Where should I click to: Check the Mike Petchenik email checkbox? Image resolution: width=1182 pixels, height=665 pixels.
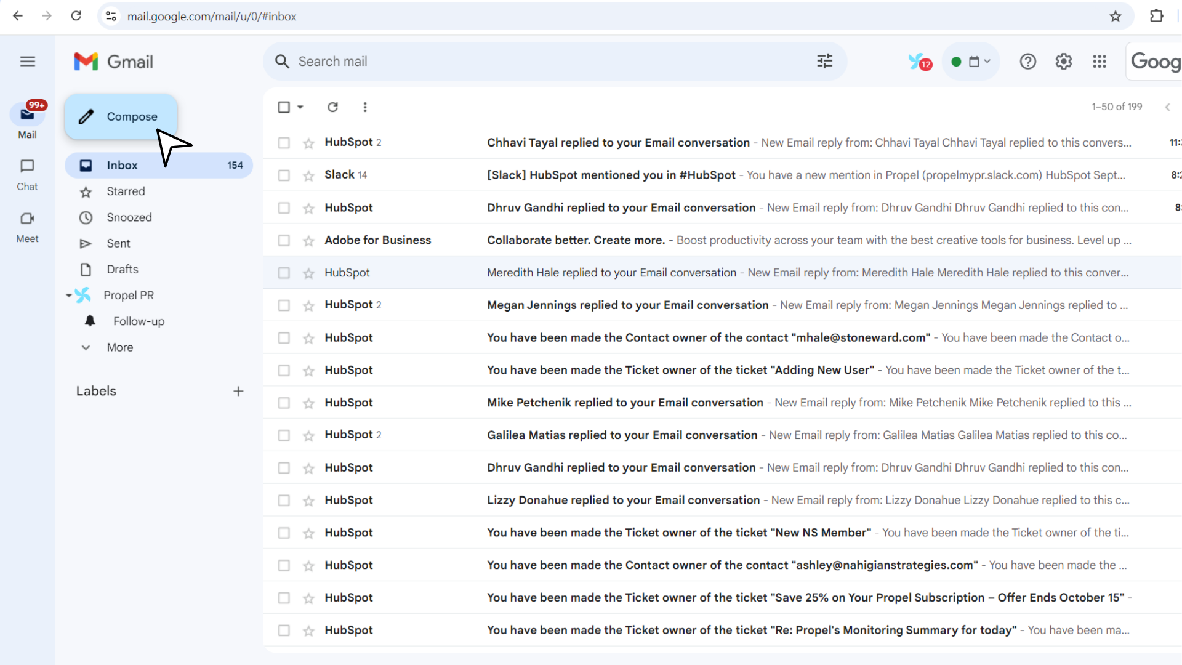pos(284,403)
